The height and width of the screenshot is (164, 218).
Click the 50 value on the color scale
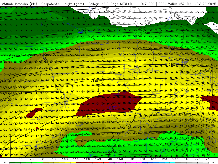point(10,159)
